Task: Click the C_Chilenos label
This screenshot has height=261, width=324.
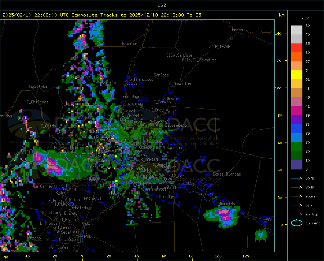Action: coord(37,102)
